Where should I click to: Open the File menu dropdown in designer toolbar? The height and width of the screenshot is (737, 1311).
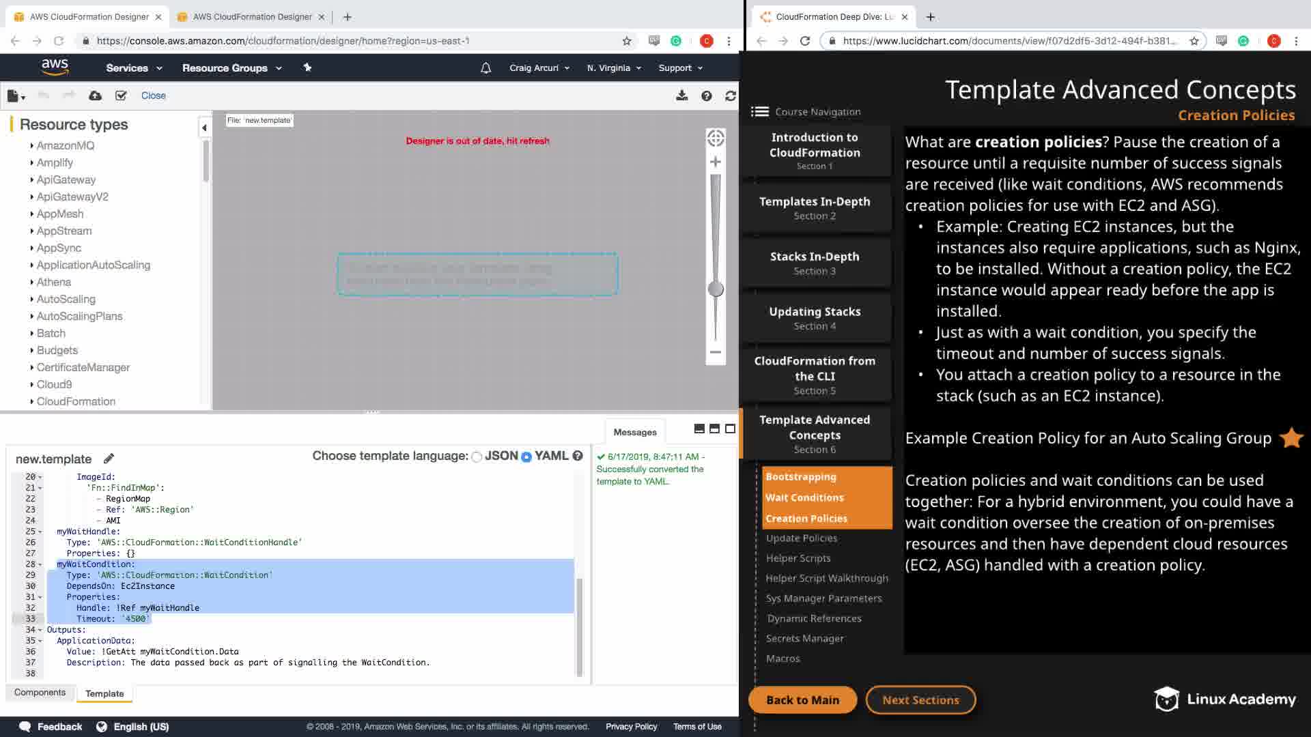16,96
